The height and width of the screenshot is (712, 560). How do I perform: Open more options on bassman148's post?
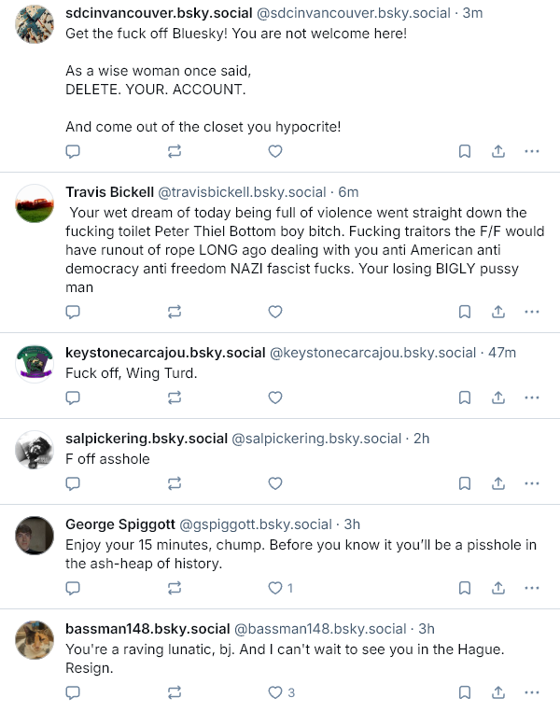coord(532,692)
